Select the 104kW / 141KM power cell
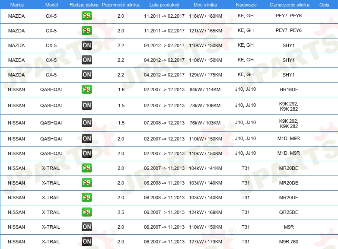 pyautogui.click(x=205, y=168)
